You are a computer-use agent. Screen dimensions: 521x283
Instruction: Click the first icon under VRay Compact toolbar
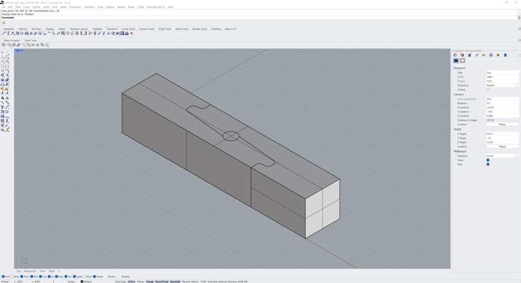tap(4, 45)
